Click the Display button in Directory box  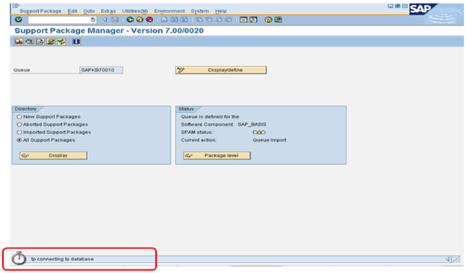(54, 155)
